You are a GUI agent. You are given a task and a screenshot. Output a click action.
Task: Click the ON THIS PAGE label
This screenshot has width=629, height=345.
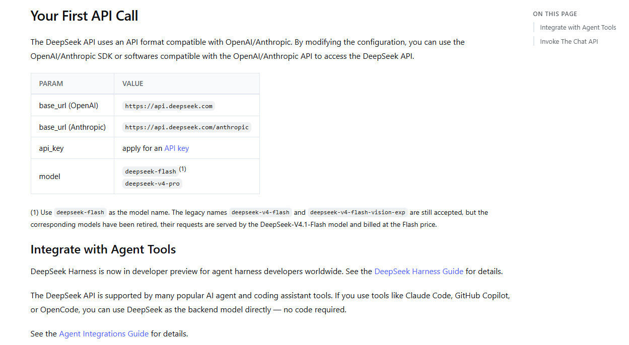[x=555, y=14]
